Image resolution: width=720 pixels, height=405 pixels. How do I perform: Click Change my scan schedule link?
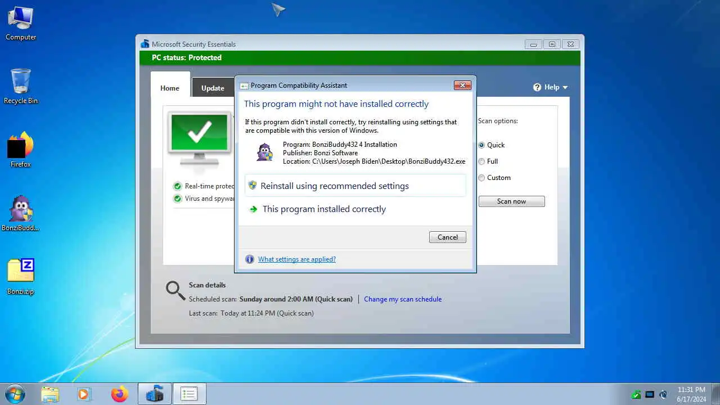pyautogui.click(x=403, y=299)
